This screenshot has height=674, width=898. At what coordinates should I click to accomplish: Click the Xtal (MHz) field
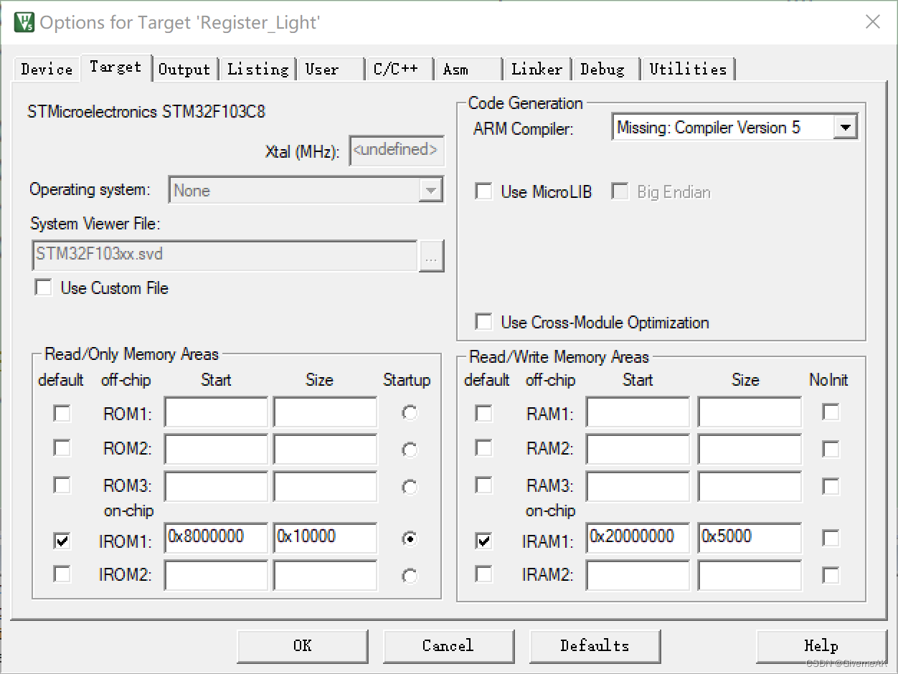click(x=397, y=151)
